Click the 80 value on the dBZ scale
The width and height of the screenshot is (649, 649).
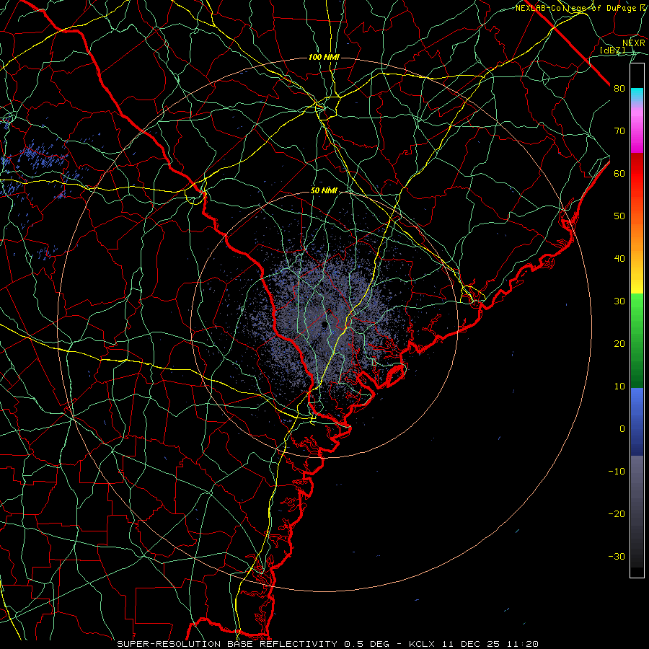619,88
